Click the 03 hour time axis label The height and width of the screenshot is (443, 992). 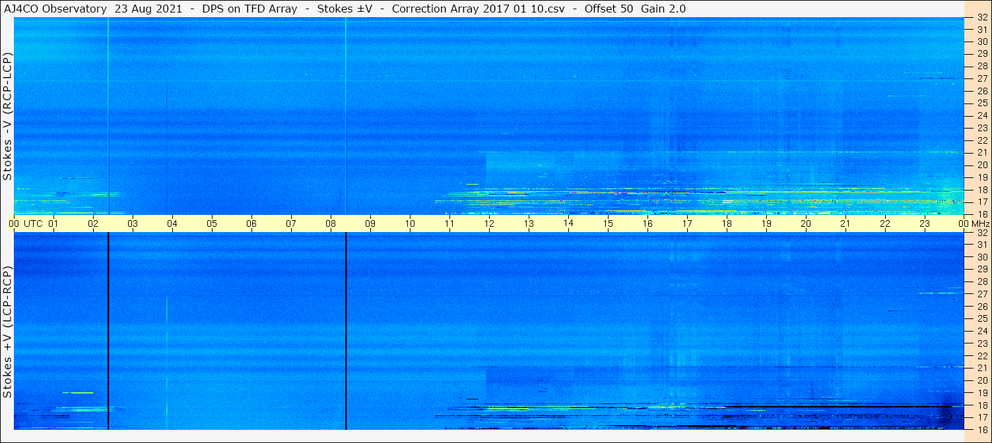pyautogui.click(x=133, y=223)
